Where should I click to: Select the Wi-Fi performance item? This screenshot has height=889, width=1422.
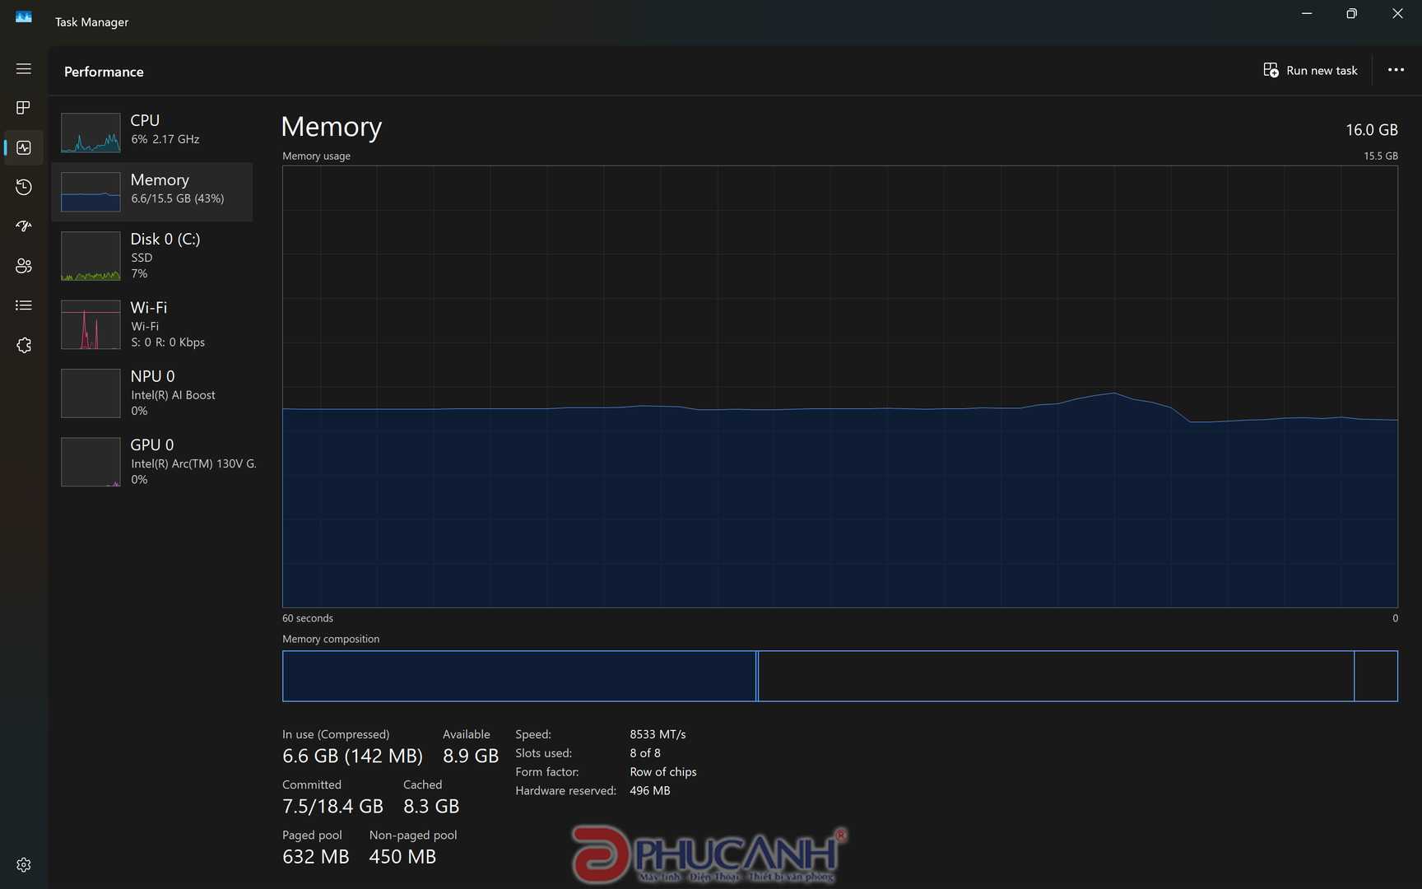point(152,324)
